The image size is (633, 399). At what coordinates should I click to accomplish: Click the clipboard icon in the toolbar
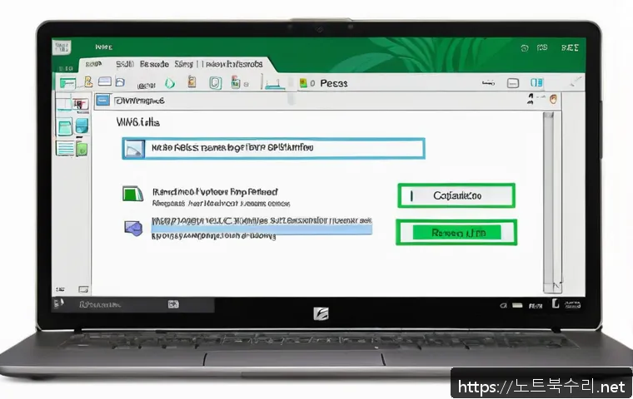pos(214,82)
